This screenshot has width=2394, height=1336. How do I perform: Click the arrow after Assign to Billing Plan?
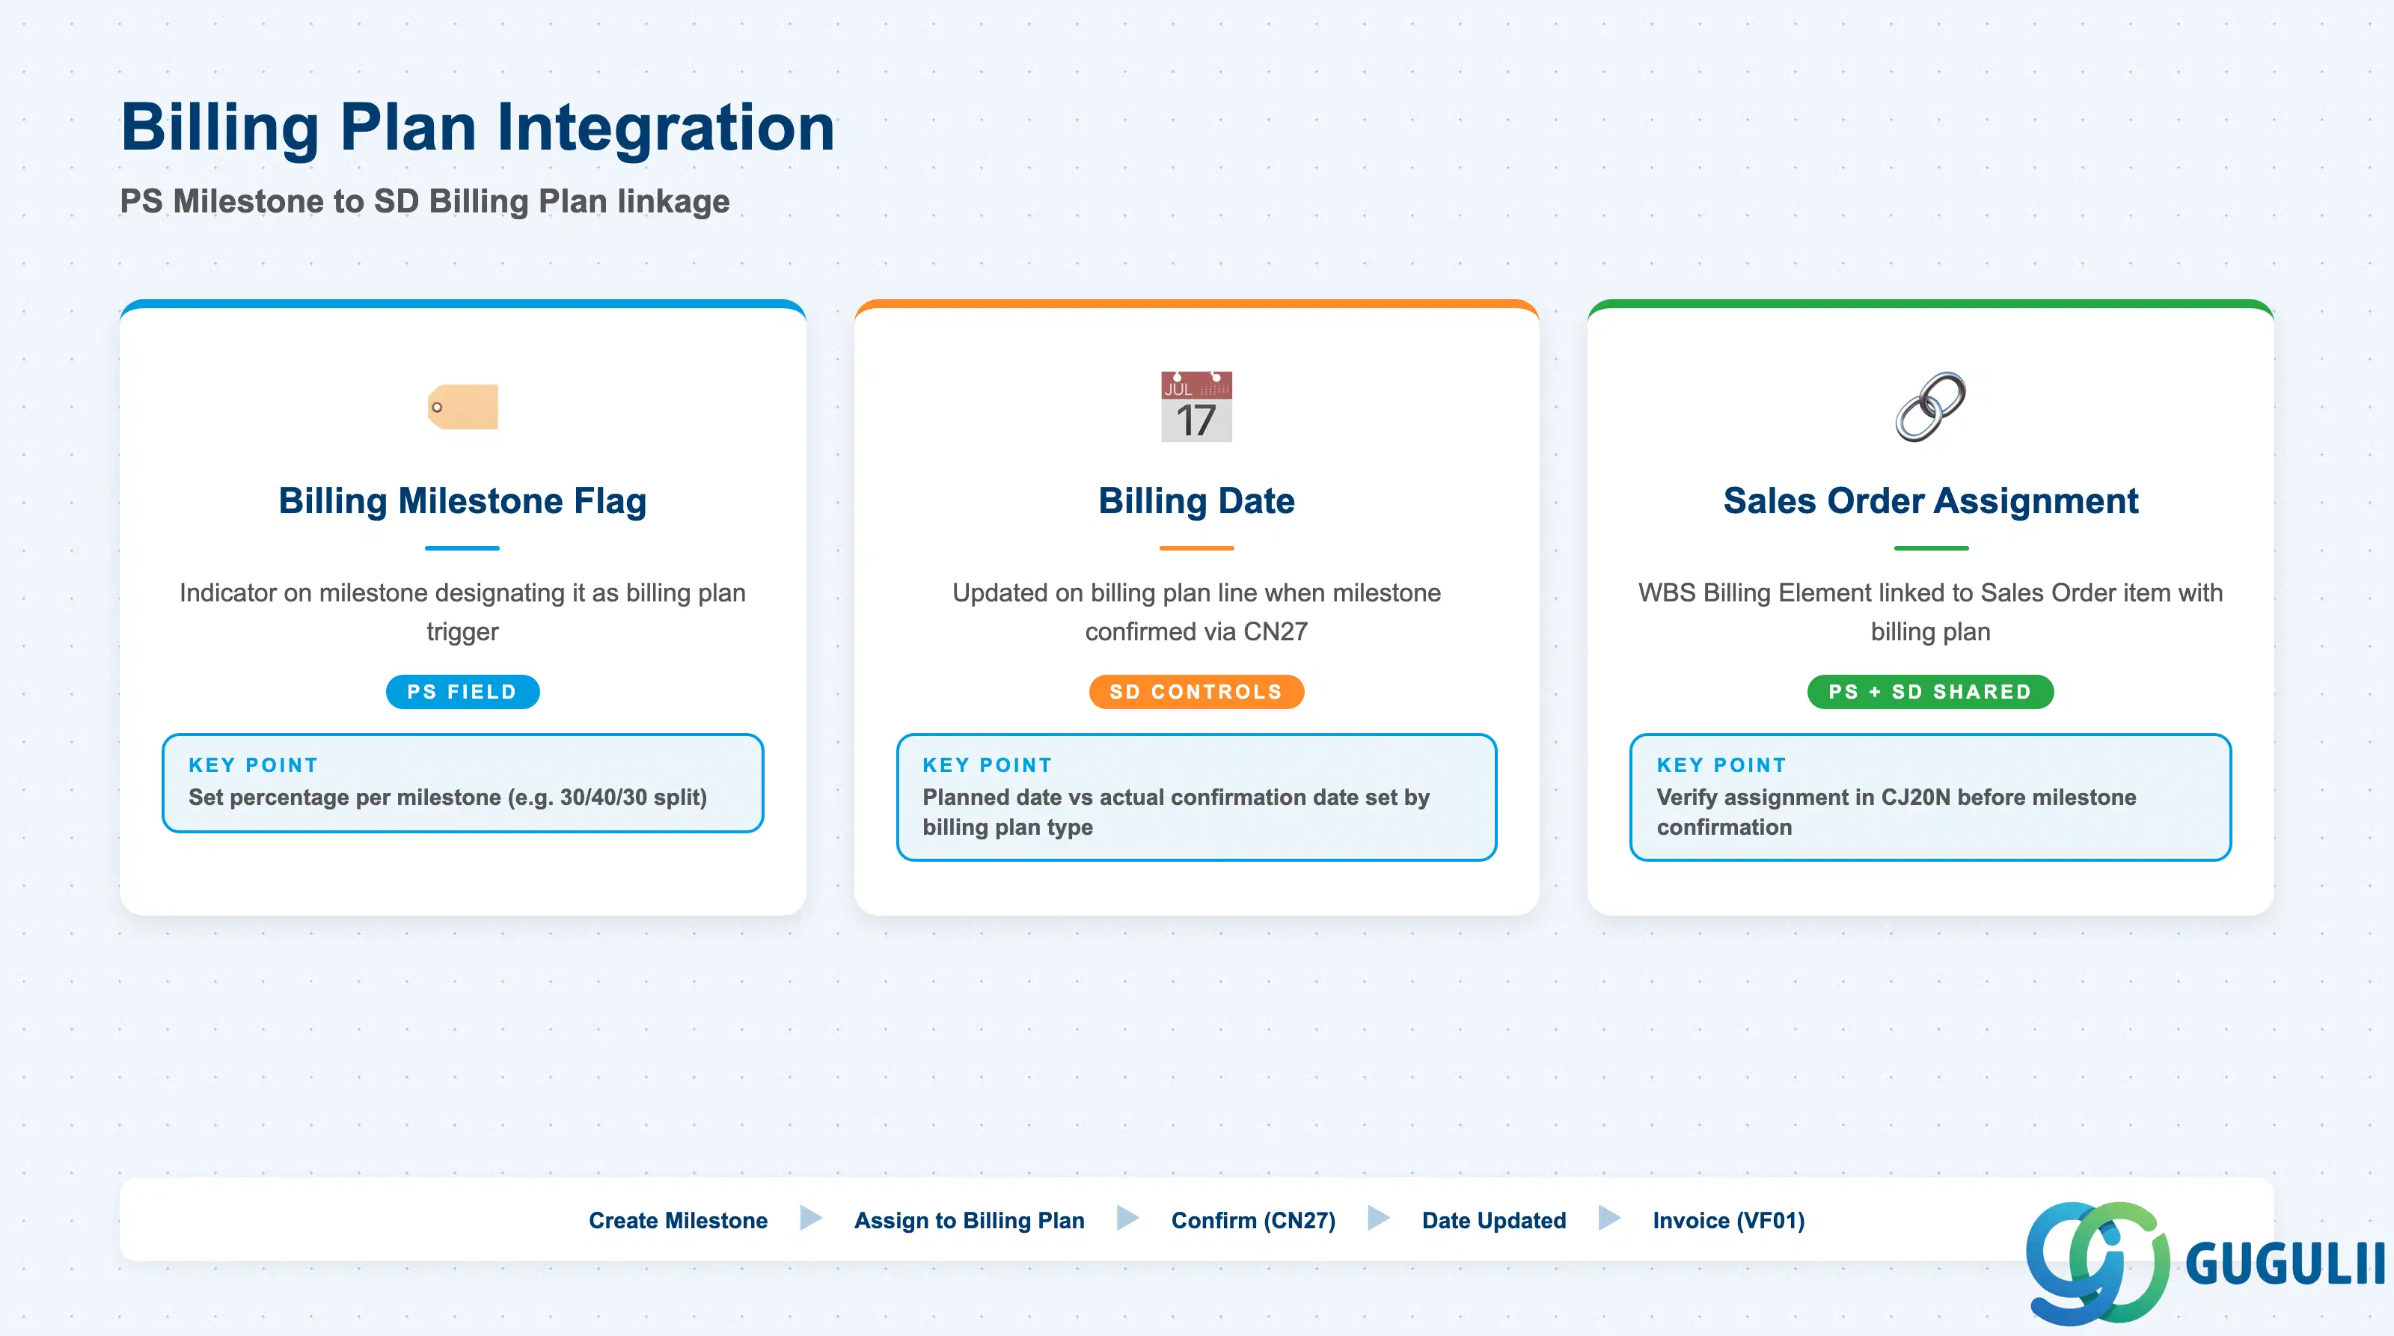coord(1127,1218)
